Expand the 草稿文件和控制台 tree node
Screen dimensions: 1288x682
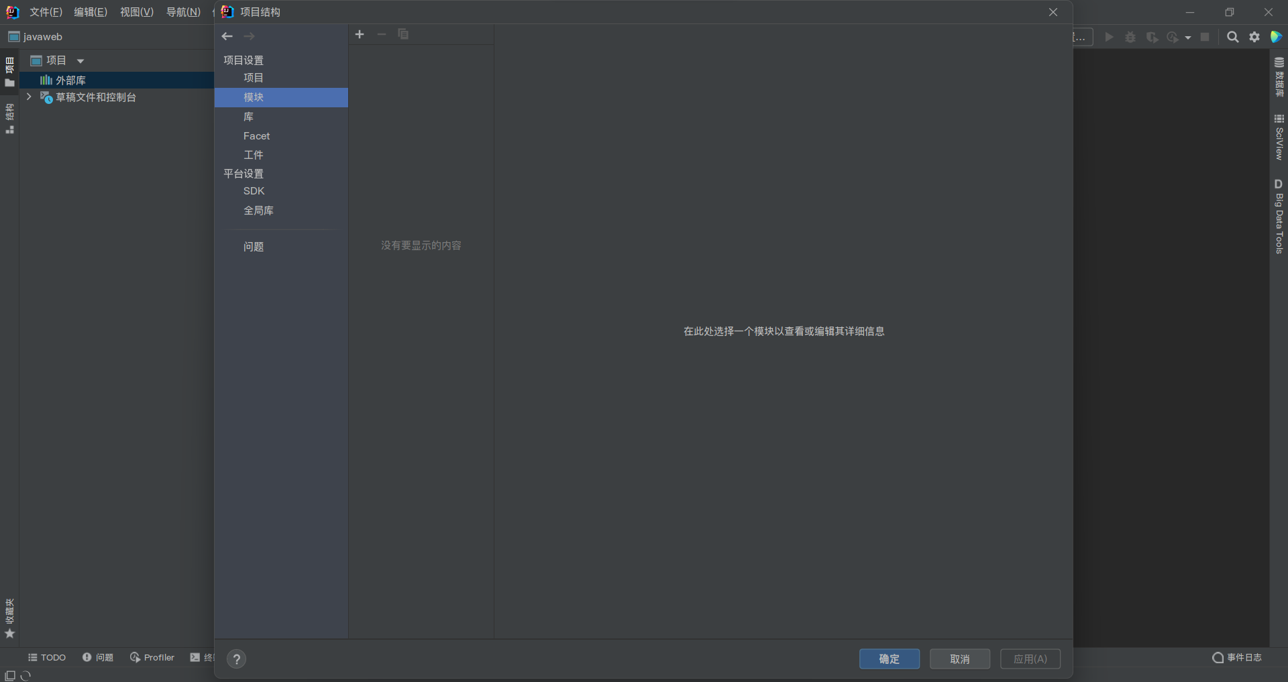click(29, 97)
